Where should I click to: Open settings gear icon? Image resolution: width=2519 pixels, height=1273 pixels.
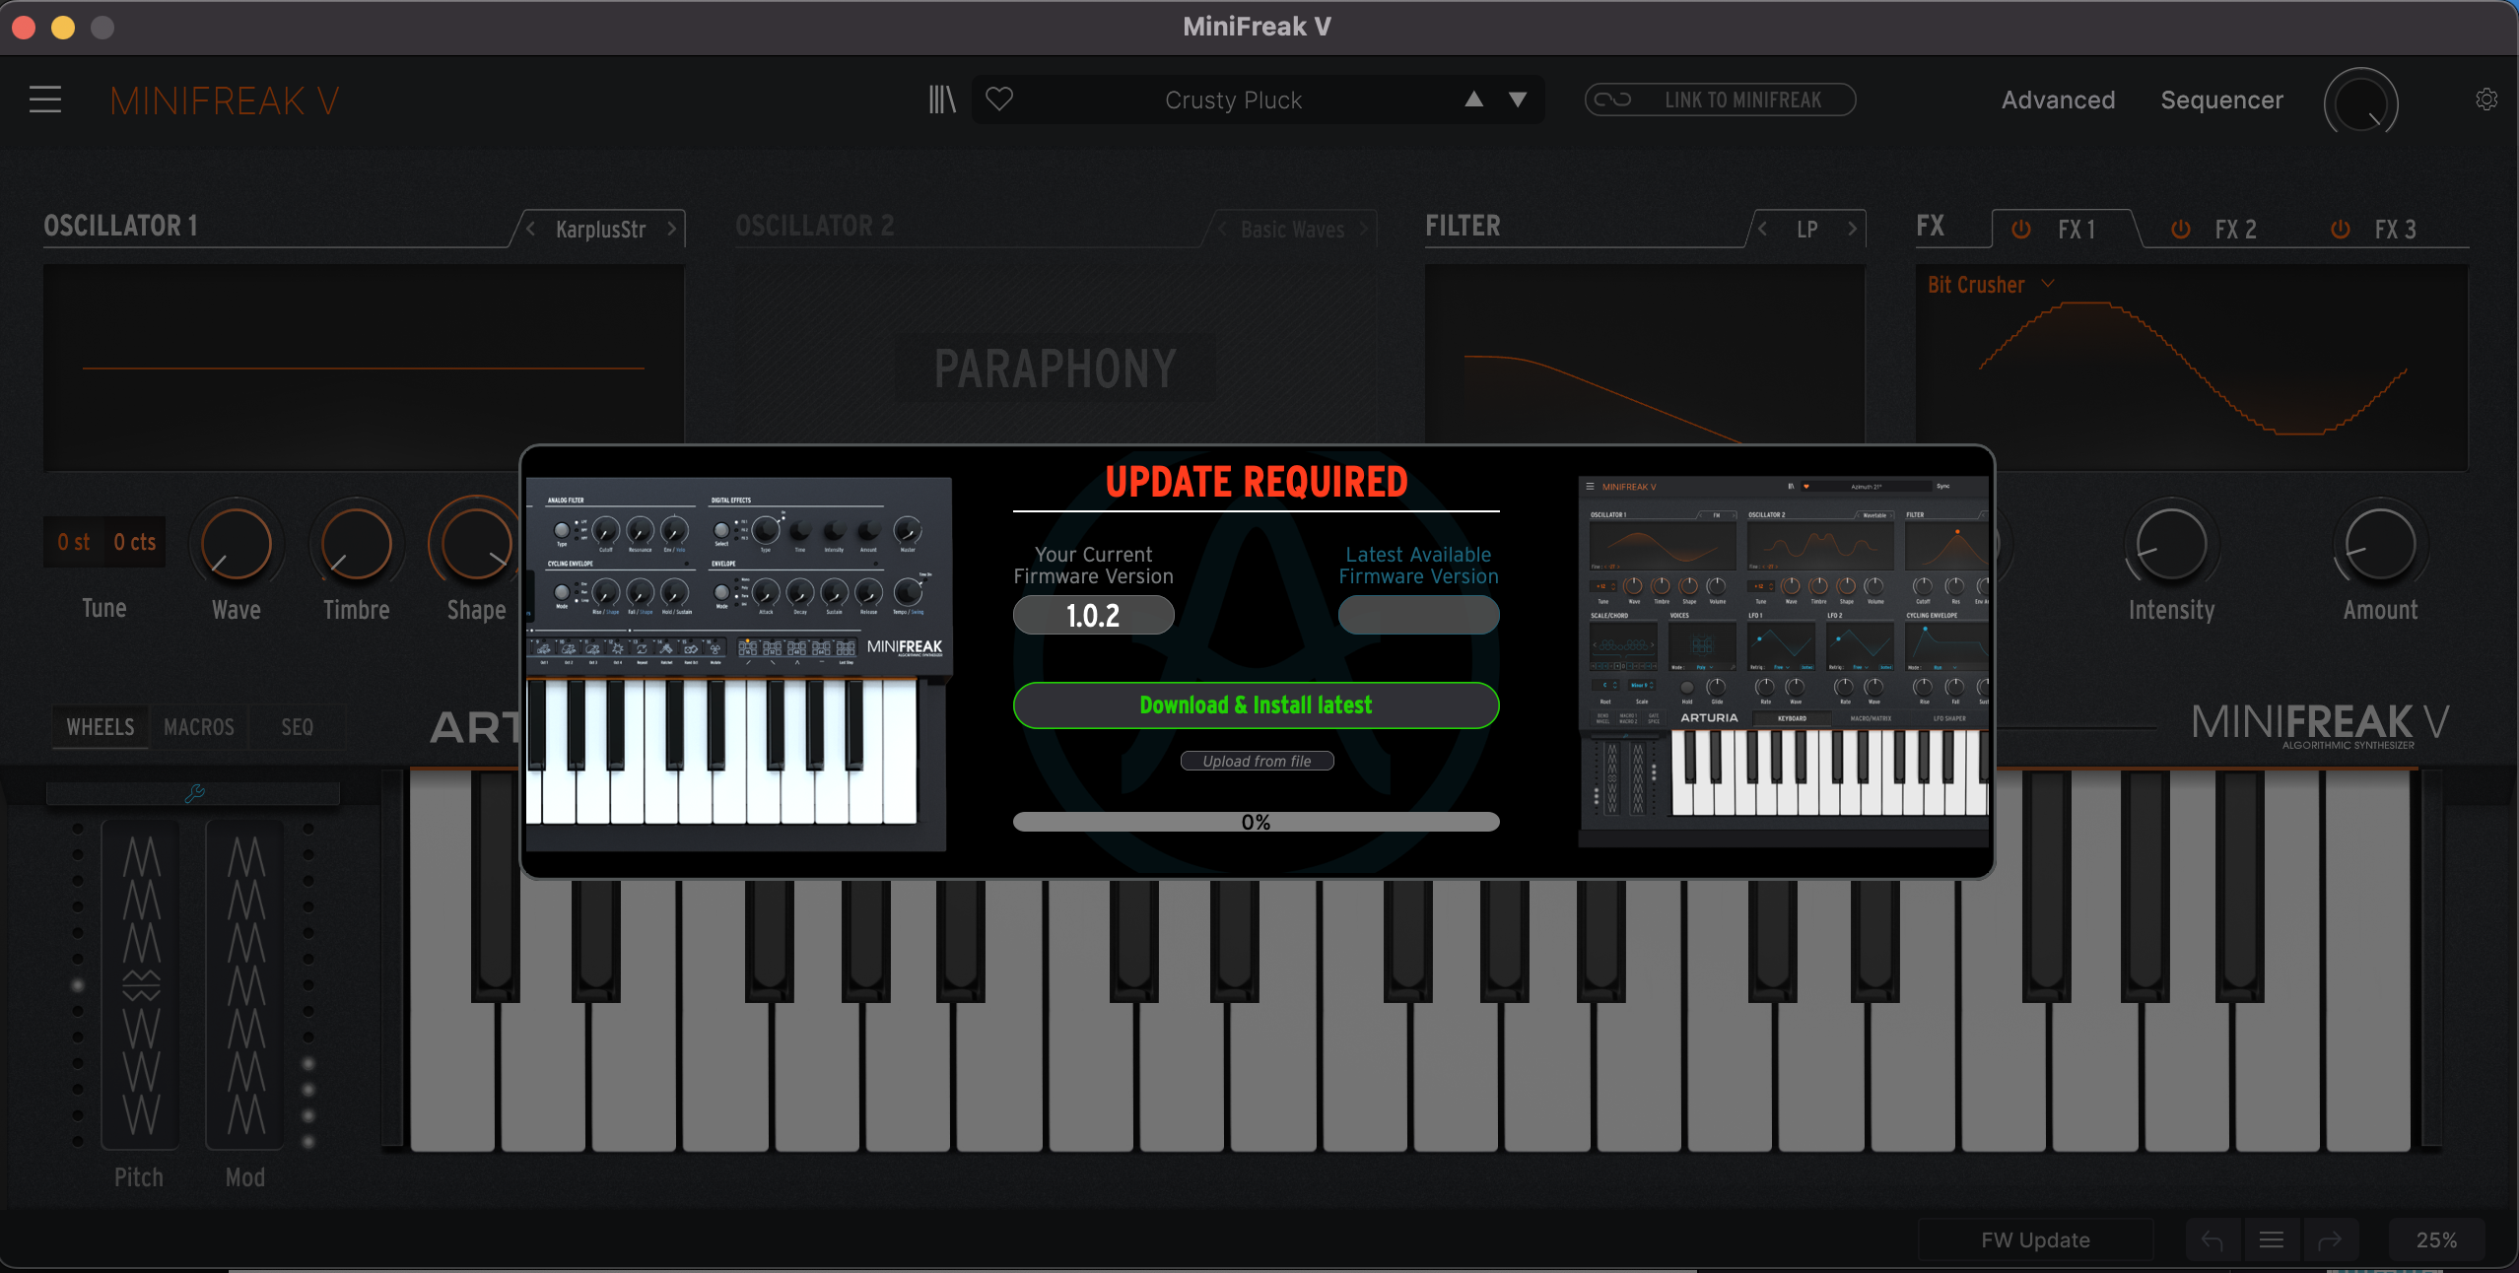[x=2486, y=100]
